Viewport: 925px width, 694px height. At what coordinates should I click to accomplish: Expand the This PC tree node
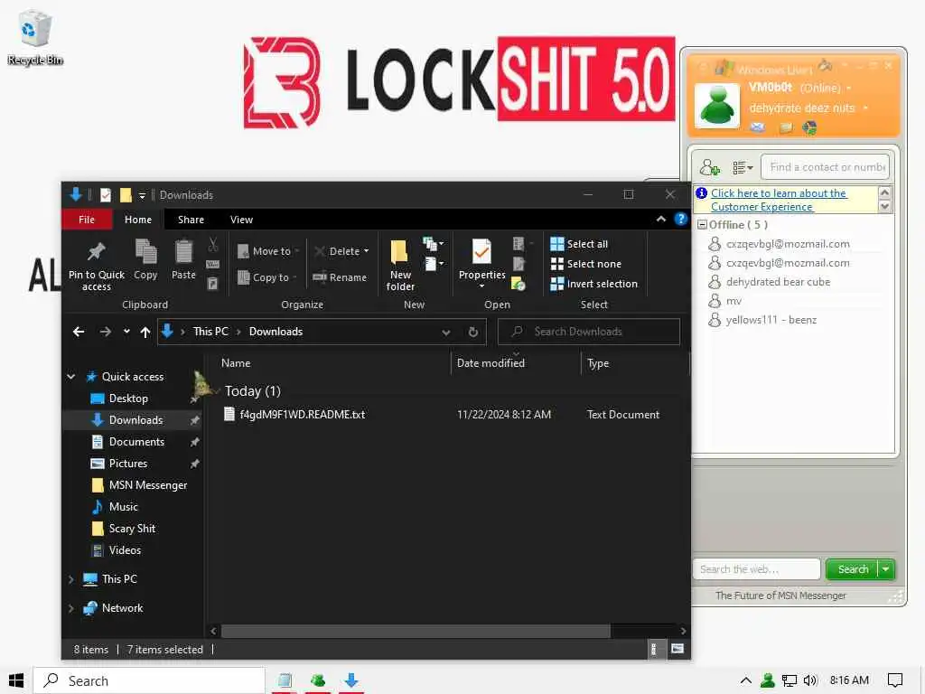(71, 579)
